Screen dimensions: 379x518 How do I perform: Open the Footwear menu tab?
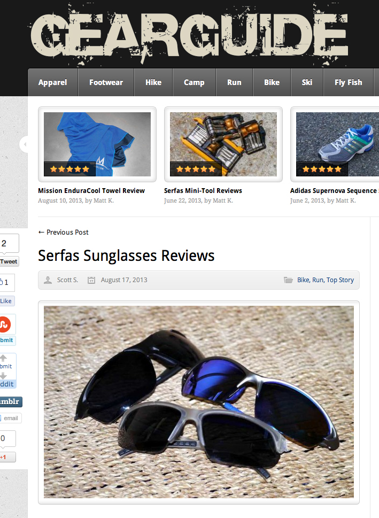(106, 82)
